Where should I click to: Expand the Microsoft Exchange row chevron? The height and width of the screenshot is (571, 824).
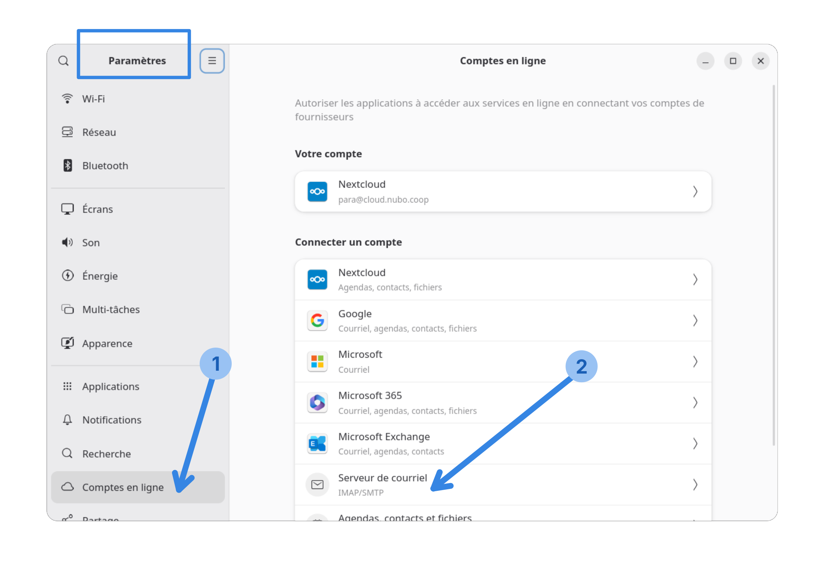tap(695, 444)
